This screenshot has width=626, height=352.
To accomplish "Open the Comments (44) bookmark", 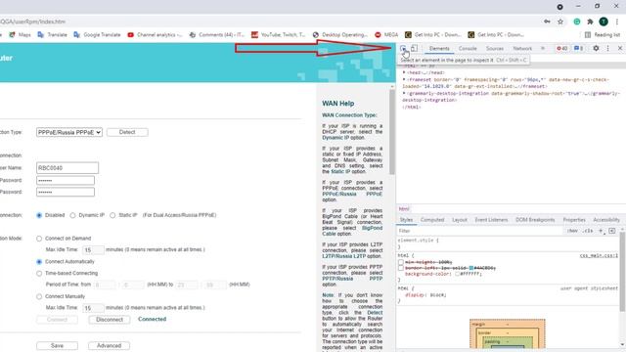I will click(x=217, y=35).
